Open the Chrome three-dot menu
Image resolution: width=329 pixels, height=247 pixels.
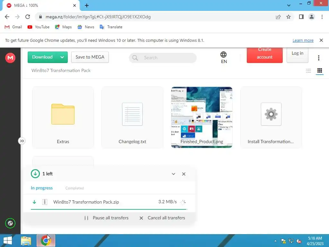point(322,17)
